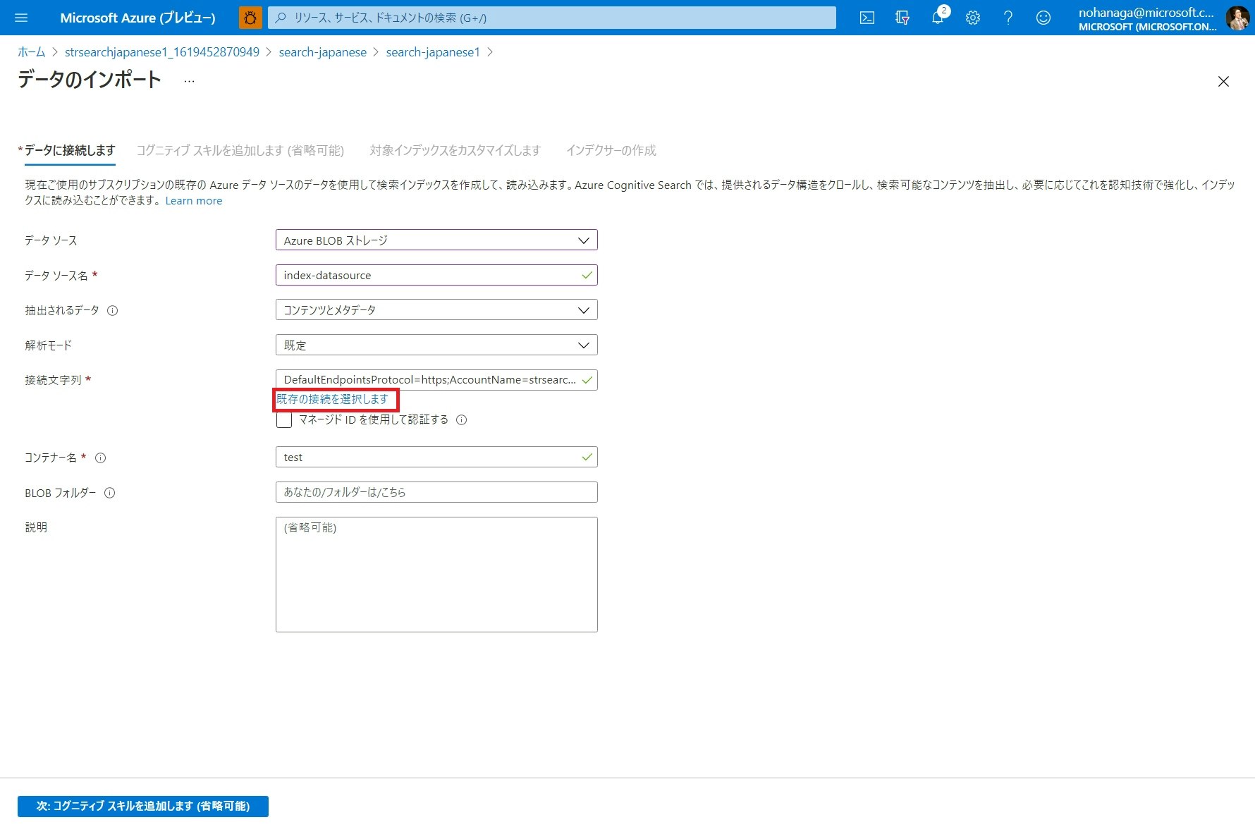This screenshot has width=1255, height=834.
Task: Go to ホーム in the breadcrumb
Action: pos(31,52)
